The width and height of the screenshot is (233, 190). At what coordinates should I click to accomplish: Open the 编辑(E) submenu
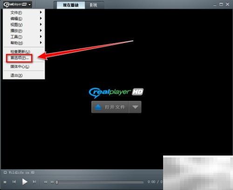pyautogui.click(x=24, y=19)
